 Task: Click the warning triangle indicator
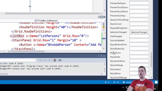coord(104,27)
